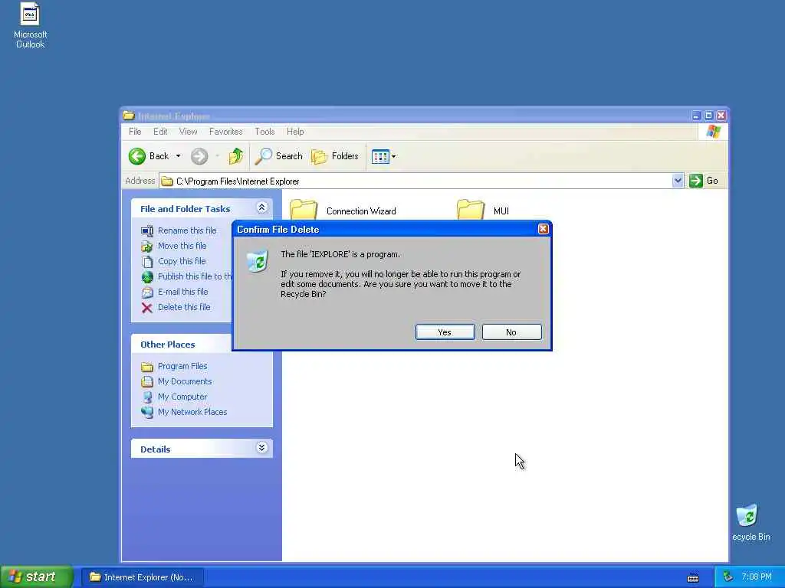Click the red X delete icon
Image resolution: width=785 pixels, height=588 pixels.
click(146, 308)
